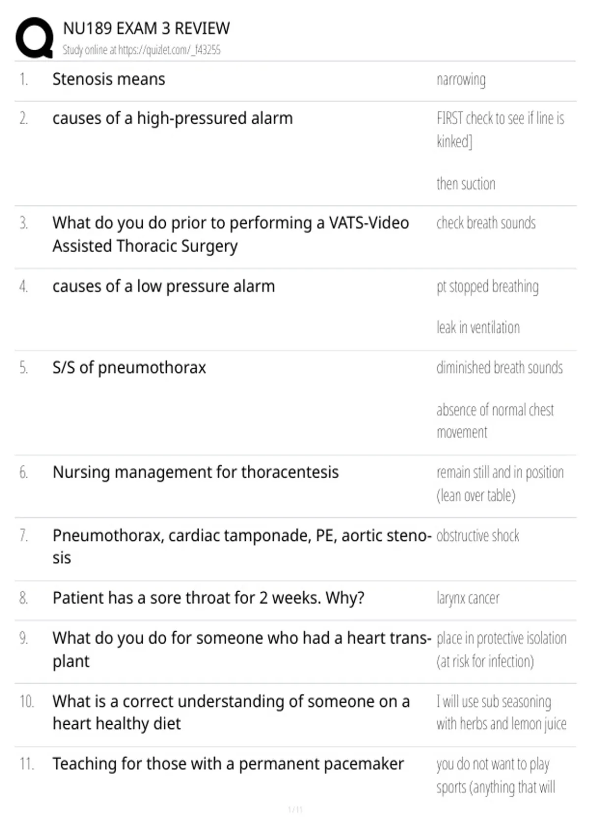Click the Quizlet Q logo icon
The image size is (590, 837).
coord(34,37)
